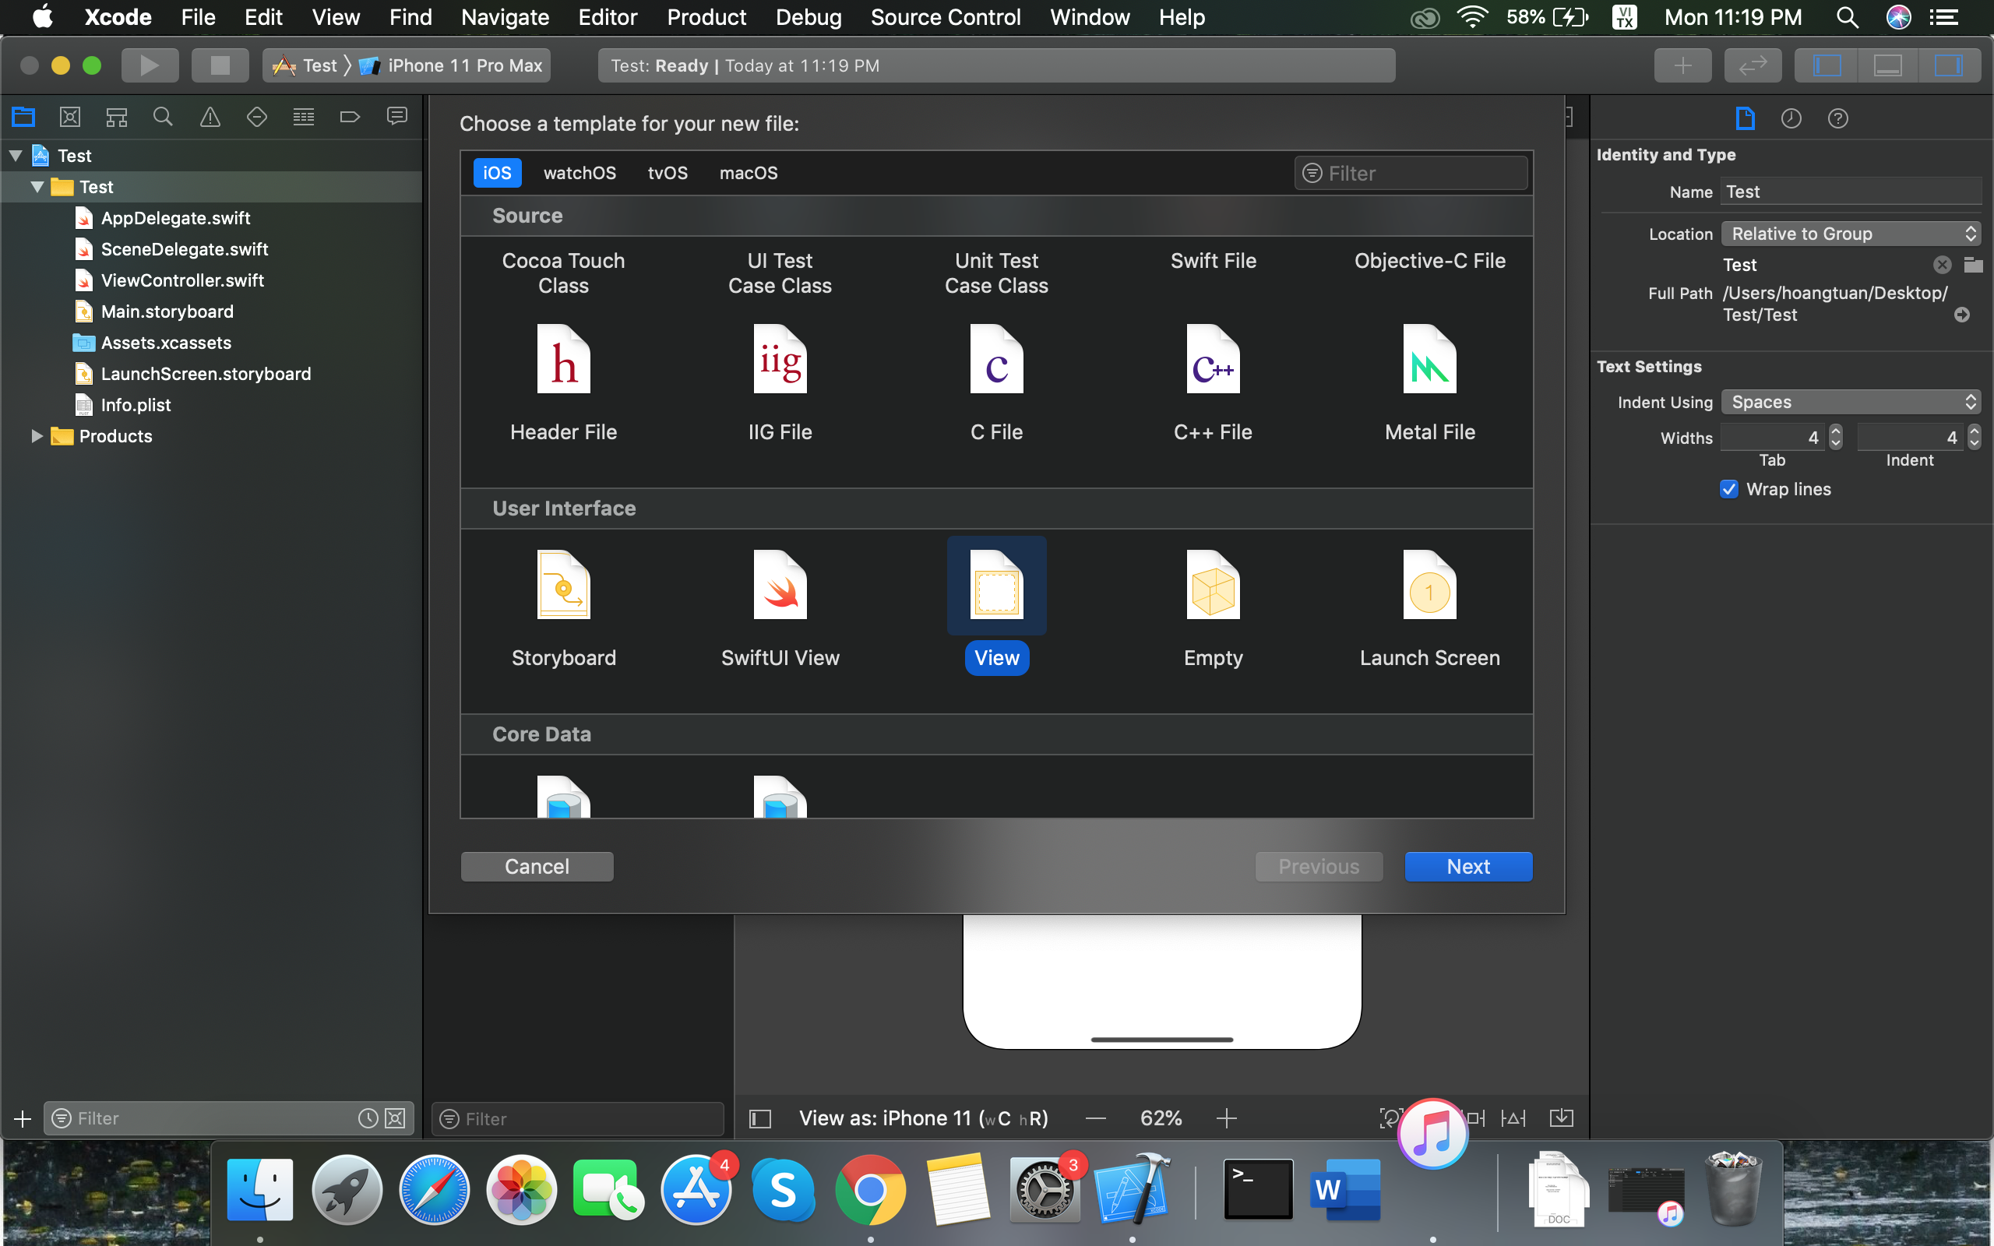1994x1246 pixels.
Task: Toggle the document outline in canvas bar
Action: pos(759,1118)
